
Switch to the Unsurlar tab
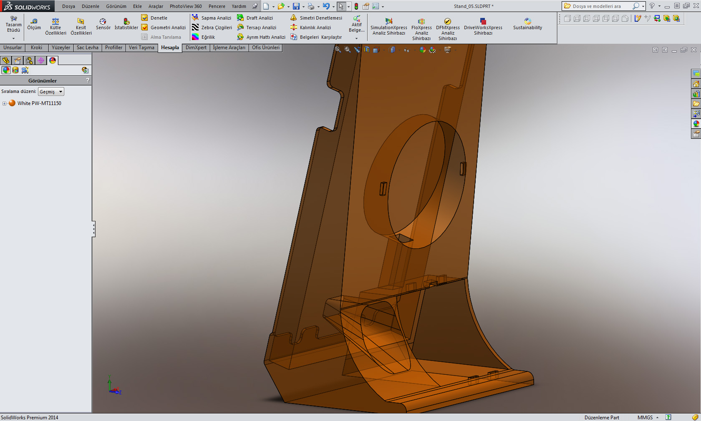13,48
